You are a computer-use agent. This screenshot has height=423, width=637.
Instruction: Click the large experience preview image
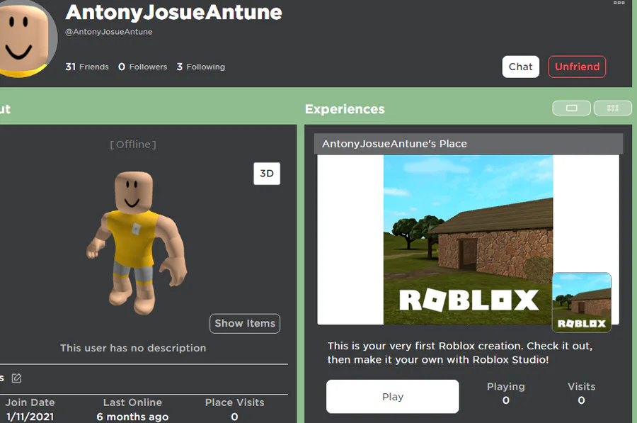click(468, 239)
